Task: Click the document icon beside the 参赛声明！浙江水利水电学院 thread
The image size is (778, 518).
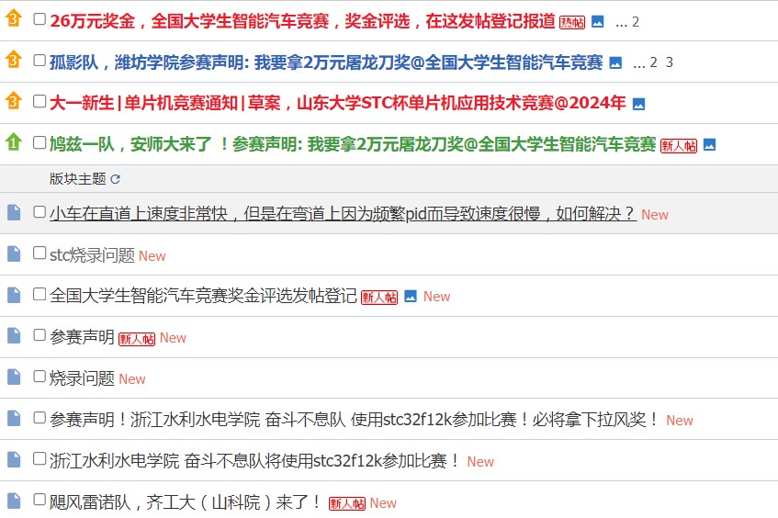Action: 14,418
